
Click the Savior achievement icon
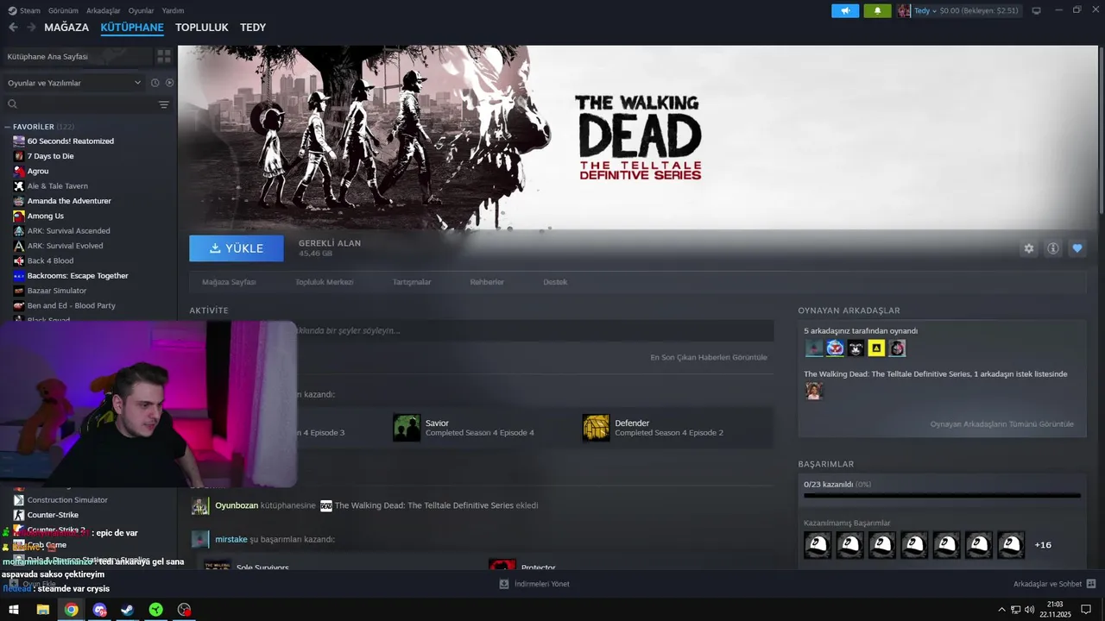tap(407, 427)
